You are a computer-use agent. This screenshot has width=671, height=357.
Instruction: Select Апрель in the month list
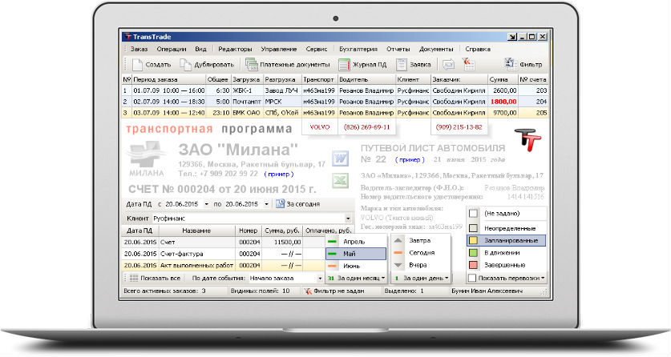pyautogui.click(x=356, y=242)
